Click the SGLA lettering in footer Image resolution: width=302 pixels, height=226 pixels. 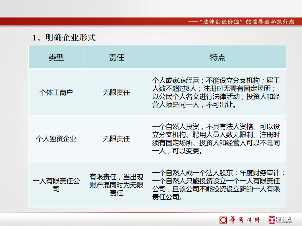coord(284,219)
